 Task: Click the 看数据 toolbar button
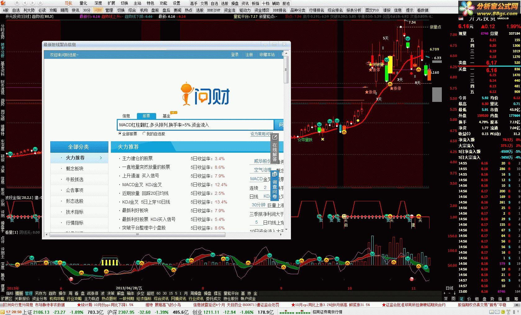coord(423,10)
